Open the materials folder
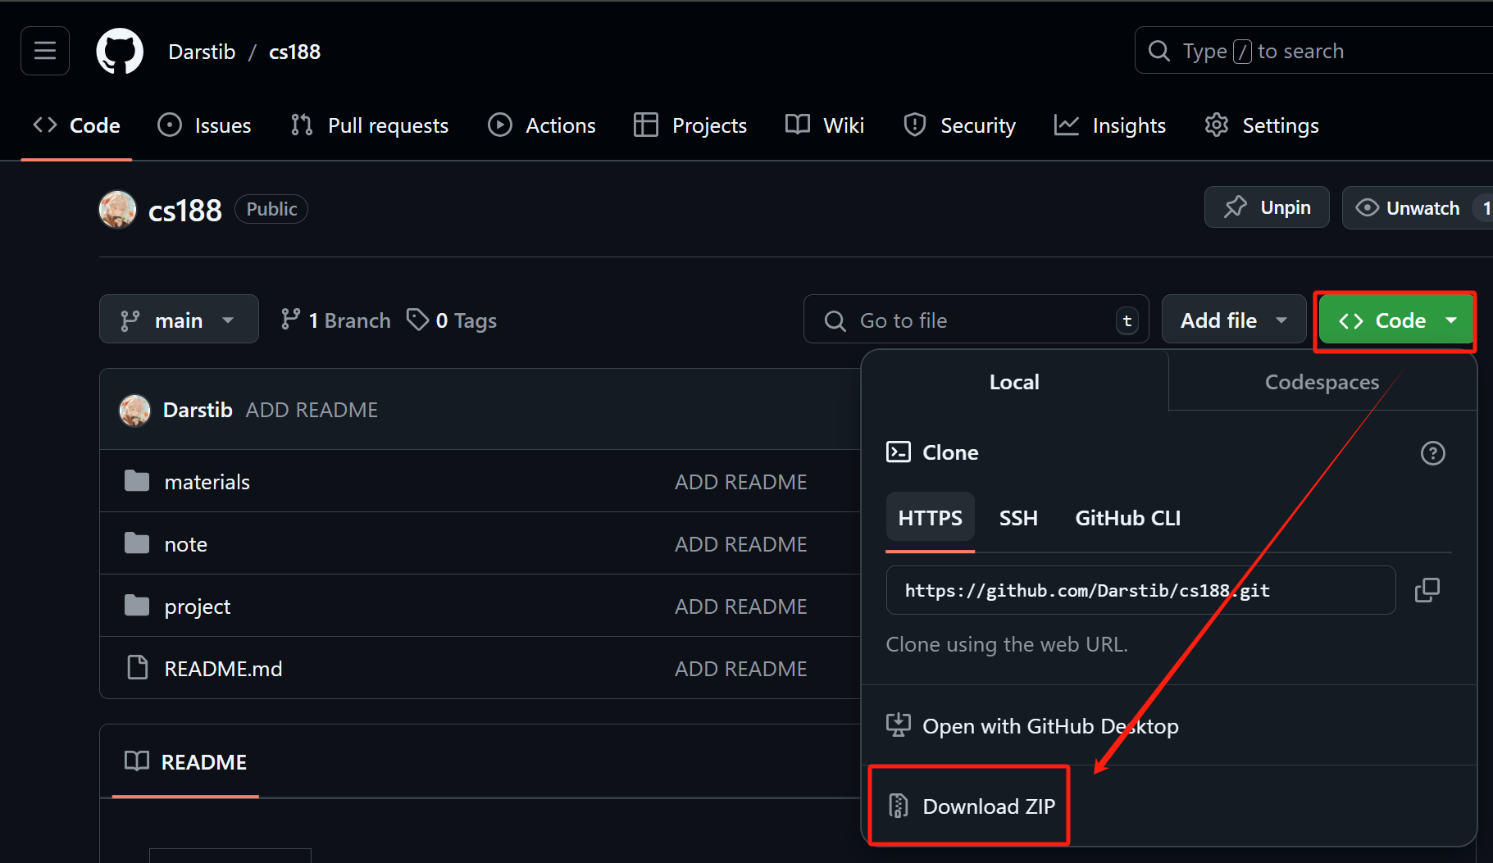The image size is (1493, 863). 207,482
